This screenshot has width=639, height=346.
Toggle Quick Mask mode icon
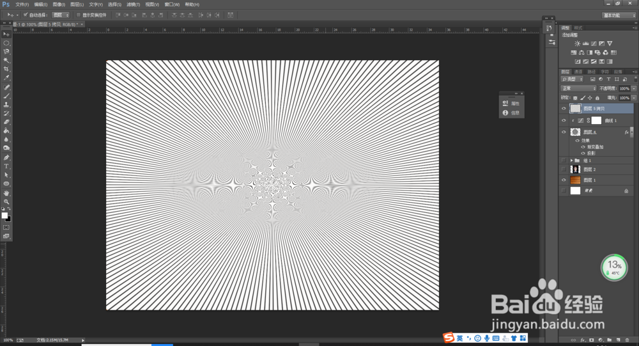6,227
